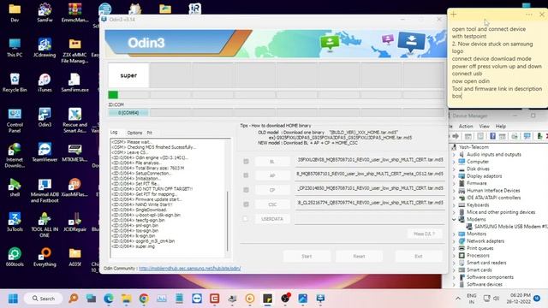Screen dimensions: 548x308
Task: Select SAMSUNG Mobile USB Modem device
Action: (507, 227)
